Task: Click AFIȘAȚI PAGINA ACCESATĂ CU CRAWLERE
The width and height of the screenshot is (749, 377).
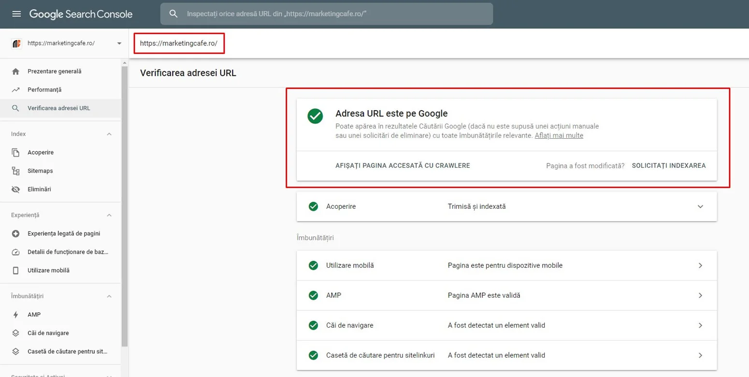Action: 403,165
